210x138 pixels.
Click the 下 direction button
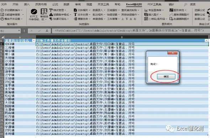coord(127,19)
